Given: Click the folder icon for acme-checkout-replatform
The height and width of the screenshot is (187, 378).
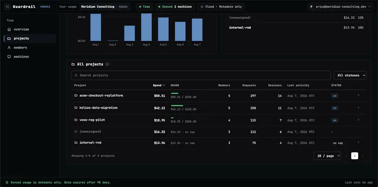Looking at the screenshot, I should coord(76,96).
